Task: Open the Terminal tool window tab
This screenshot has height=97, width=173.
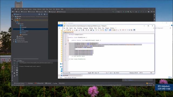Action: [x=48, y=83]
